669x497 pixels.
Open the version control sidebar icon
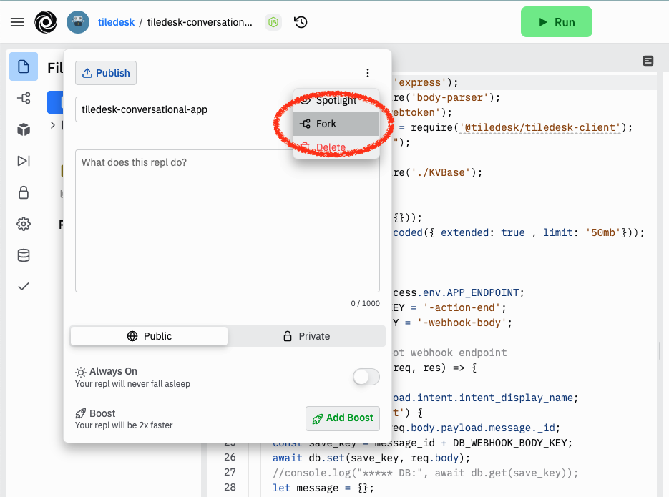click(24, 99)
